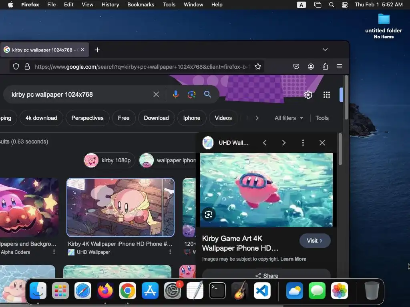Screen dimensions: 410x307
Task: Click the tracking protection shield icon
Action: coord(16,67)
